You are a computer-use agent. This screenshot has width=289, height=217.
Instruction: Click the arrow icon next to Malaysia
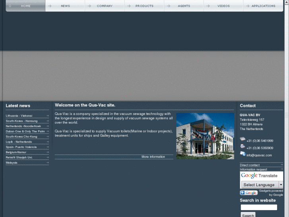coord(48,162)
